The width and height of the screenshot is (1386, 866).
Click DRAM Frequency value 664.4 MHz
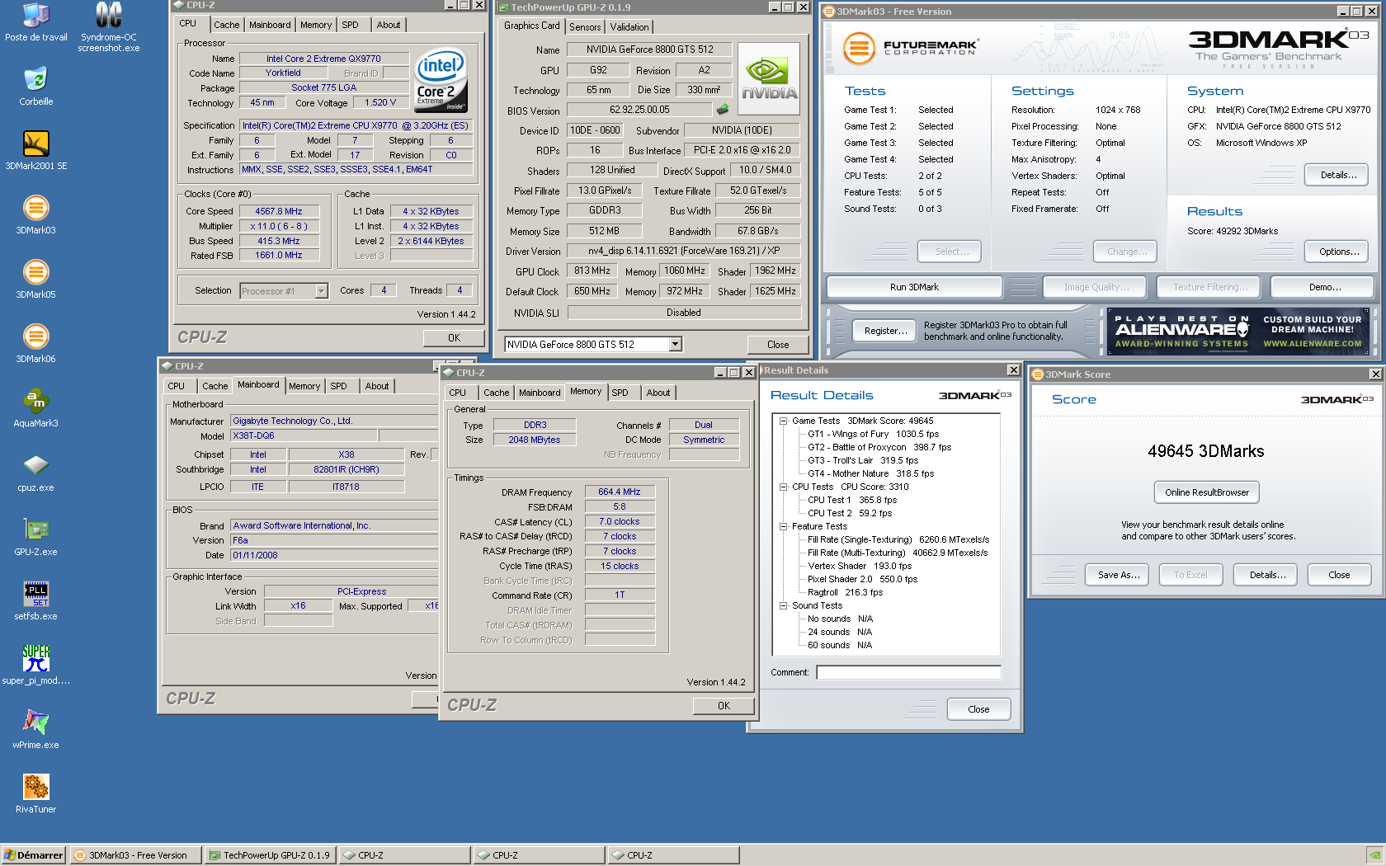(619, 492)
